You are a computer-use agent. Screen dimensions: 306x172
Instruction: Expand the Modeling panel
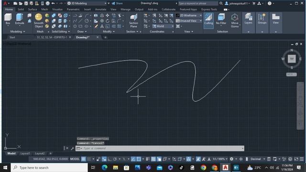coord(18,32)
